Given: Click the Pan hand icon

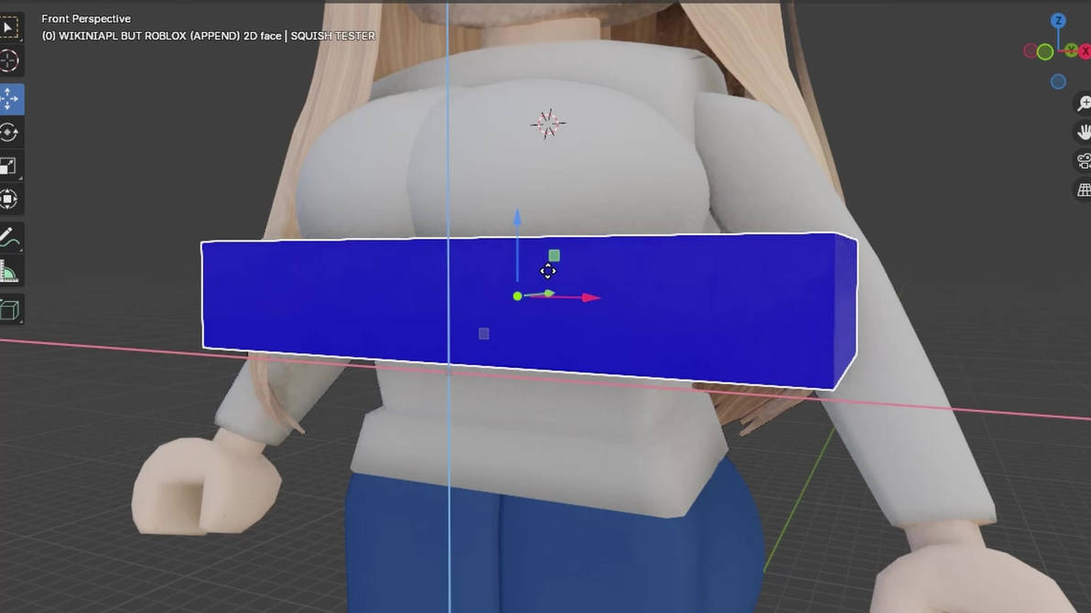Looking at the screenshot, I should (x=1083, y=132).
